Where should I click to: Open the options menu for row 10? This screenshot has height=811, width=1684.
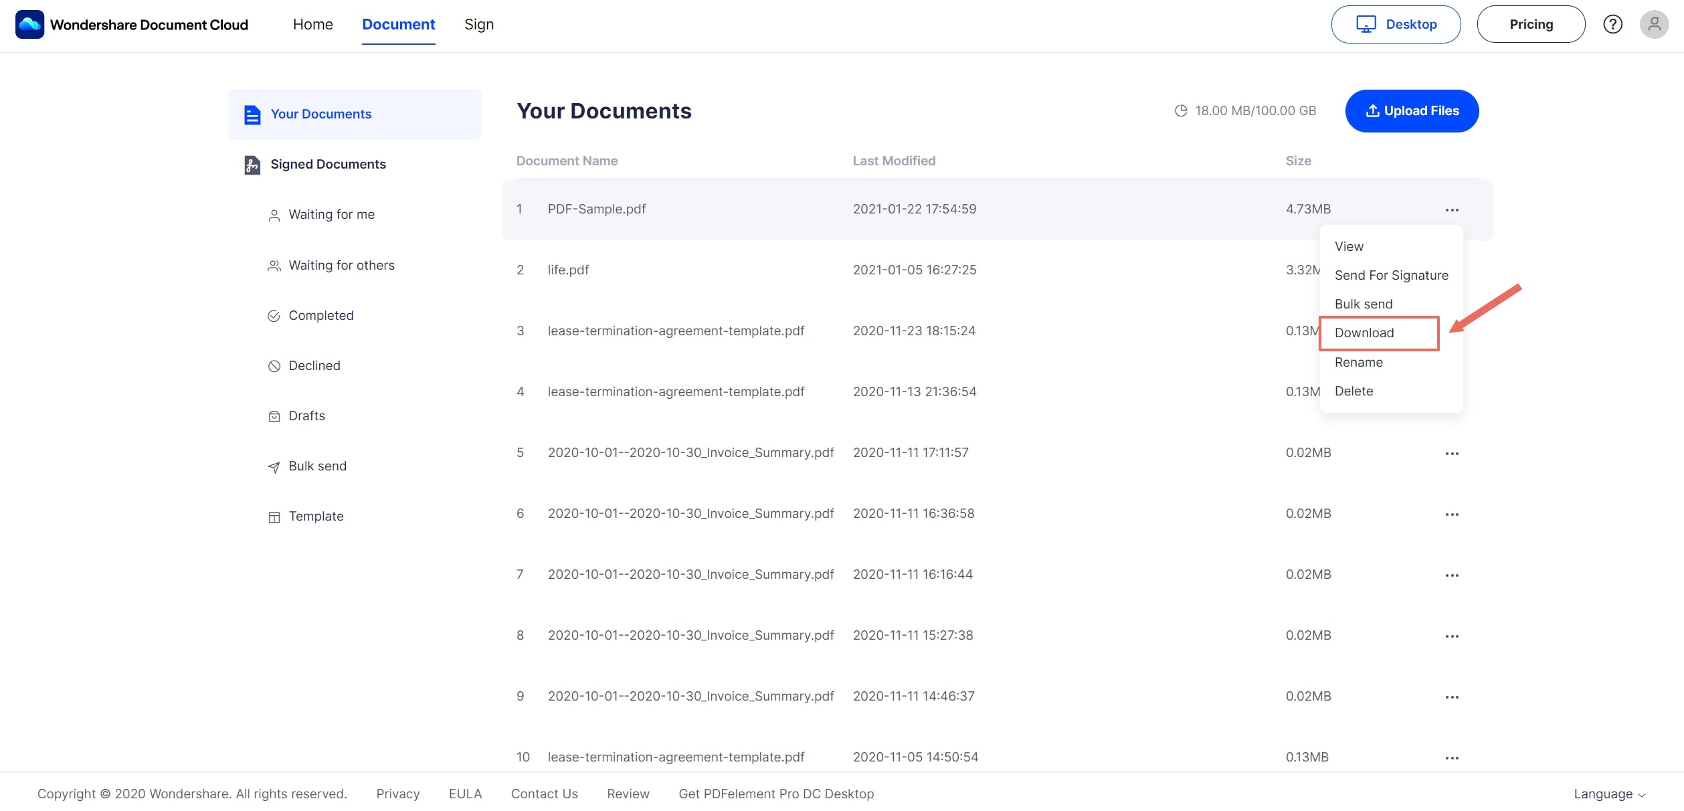point(1451,758)
